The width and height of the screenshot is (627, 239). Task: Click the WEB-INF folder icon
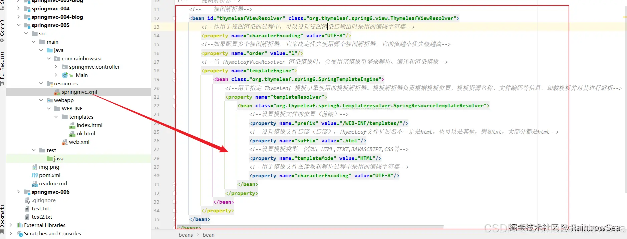pyautogui.click(x=57, y=109)
